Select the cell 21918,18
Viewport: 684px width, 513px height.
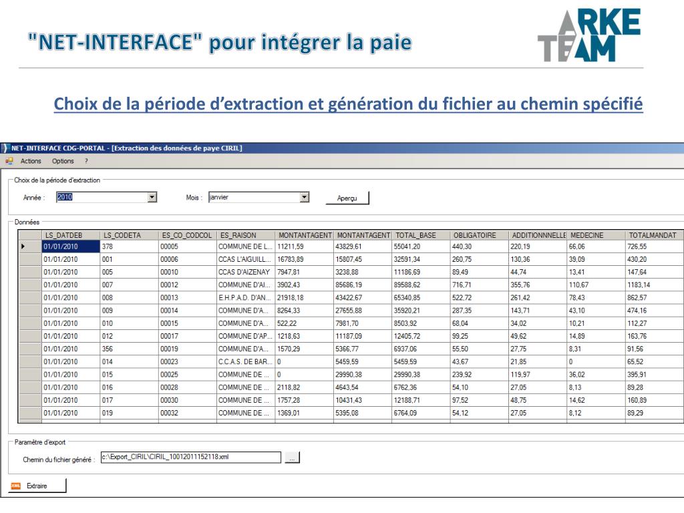(305, 297)
